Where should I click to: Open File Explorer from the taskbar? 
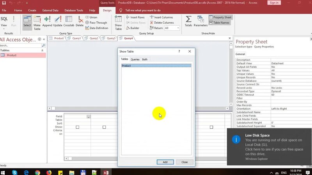pos(72,172)
